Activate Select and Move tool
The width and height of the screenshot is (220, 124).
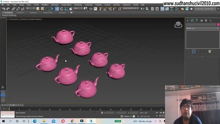coord(57,9)
